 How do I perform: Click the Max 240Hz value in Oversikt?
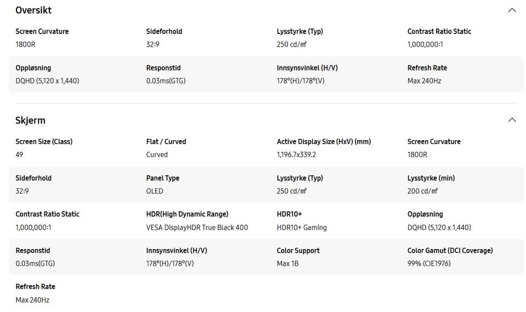[x=424, y=81]
